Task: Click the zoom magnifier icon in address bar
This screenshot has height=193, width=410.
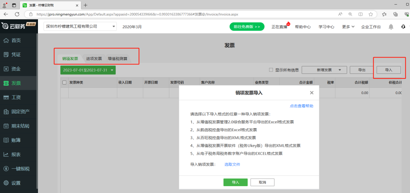Action: coord(350,14)
